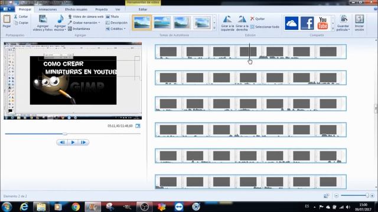Step forward to next frame
This screenshot has height=212, width=378.
coord(83,143)
